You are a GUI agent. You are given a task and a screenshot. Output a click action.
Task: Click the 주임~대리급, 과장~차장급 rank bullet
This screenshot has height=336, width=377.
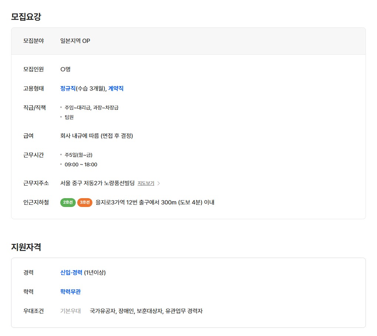tap(91, 108)
